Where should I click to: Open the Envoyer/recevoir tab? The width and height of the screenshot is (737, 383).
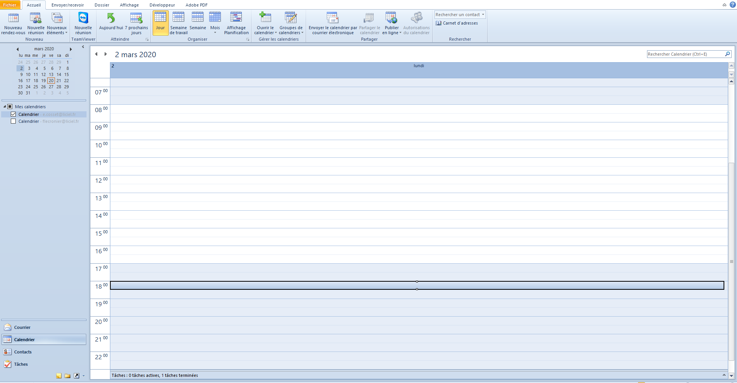tap(68, 5)
